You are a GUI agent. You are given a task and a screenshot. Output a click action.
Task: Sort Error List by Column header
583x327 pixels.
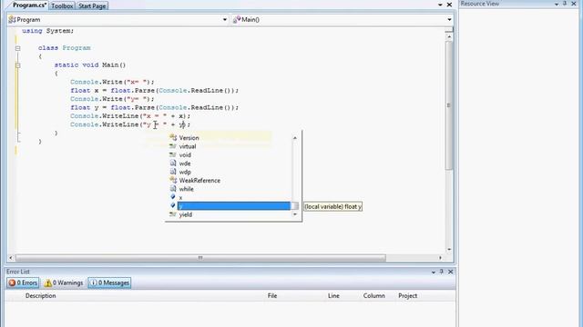(x=374, y=296)
